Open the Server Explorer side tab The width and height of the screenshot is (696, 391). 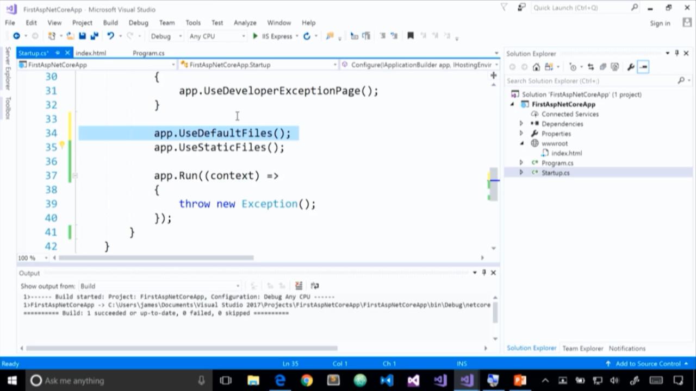8,68
